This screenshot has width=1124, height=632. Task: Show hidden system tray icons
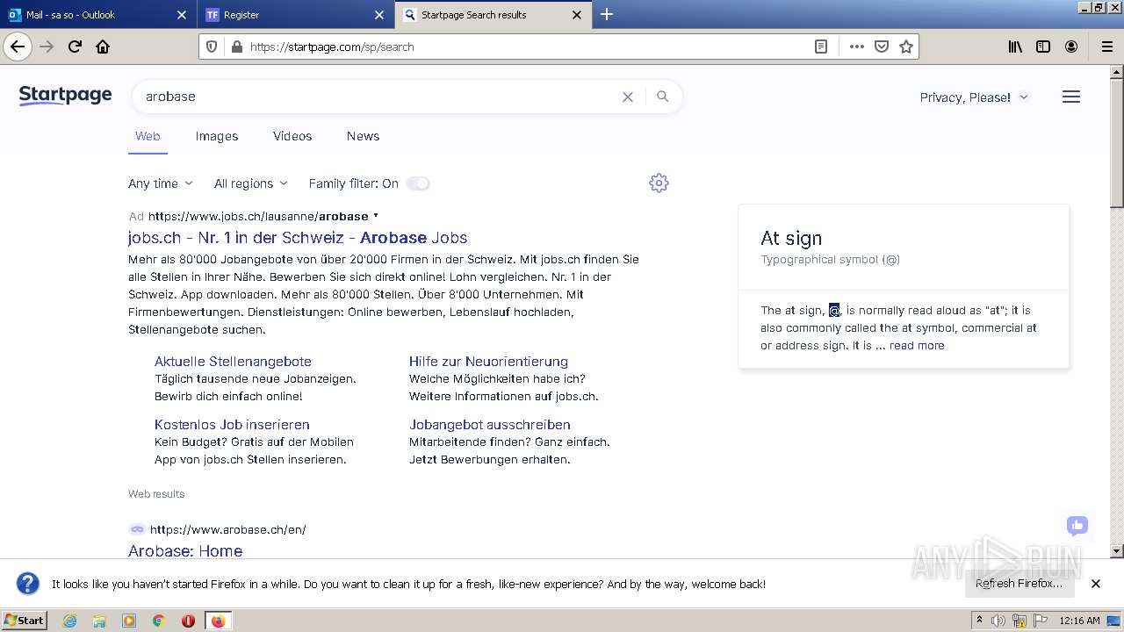979,621
